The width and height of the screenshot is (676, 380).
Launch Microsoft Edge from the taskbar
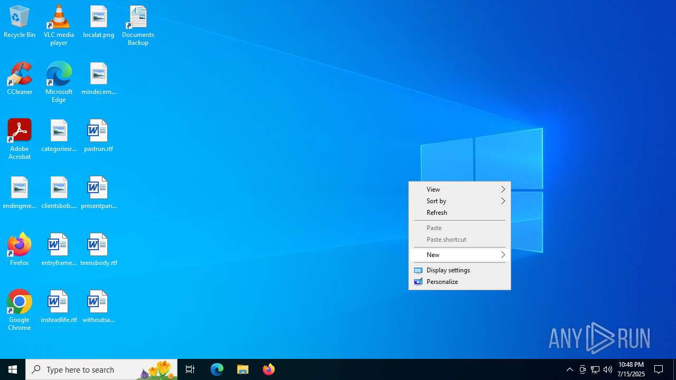pyautogui.click(x=217, y=369)
